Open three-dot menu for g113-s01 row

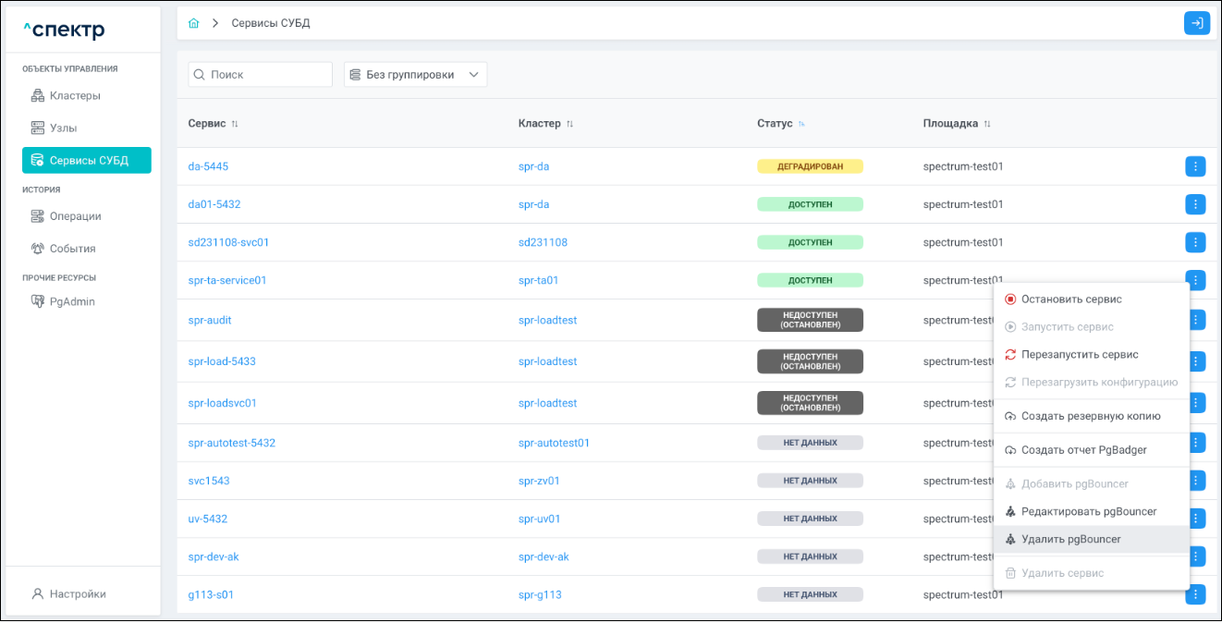click(1195, 594)
